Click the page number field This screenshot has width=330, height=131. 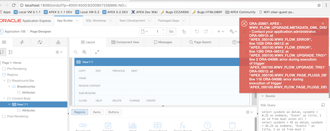(155, 32)
